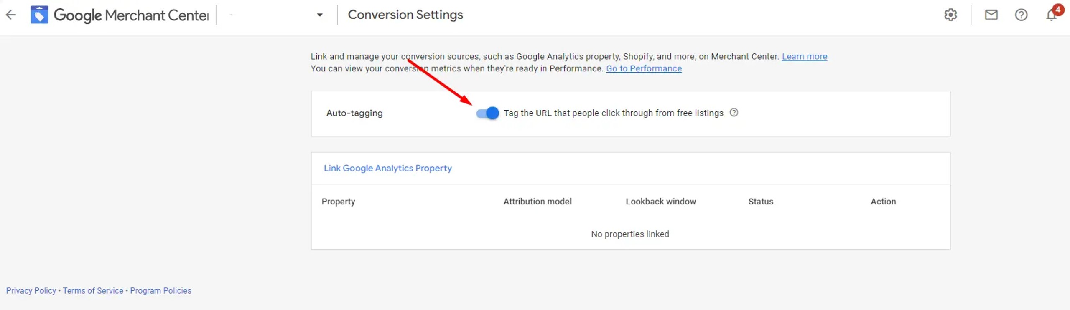1070x310 pixels.
Task: Click Link Google Analytics Property
Action: tap(387, 168)
